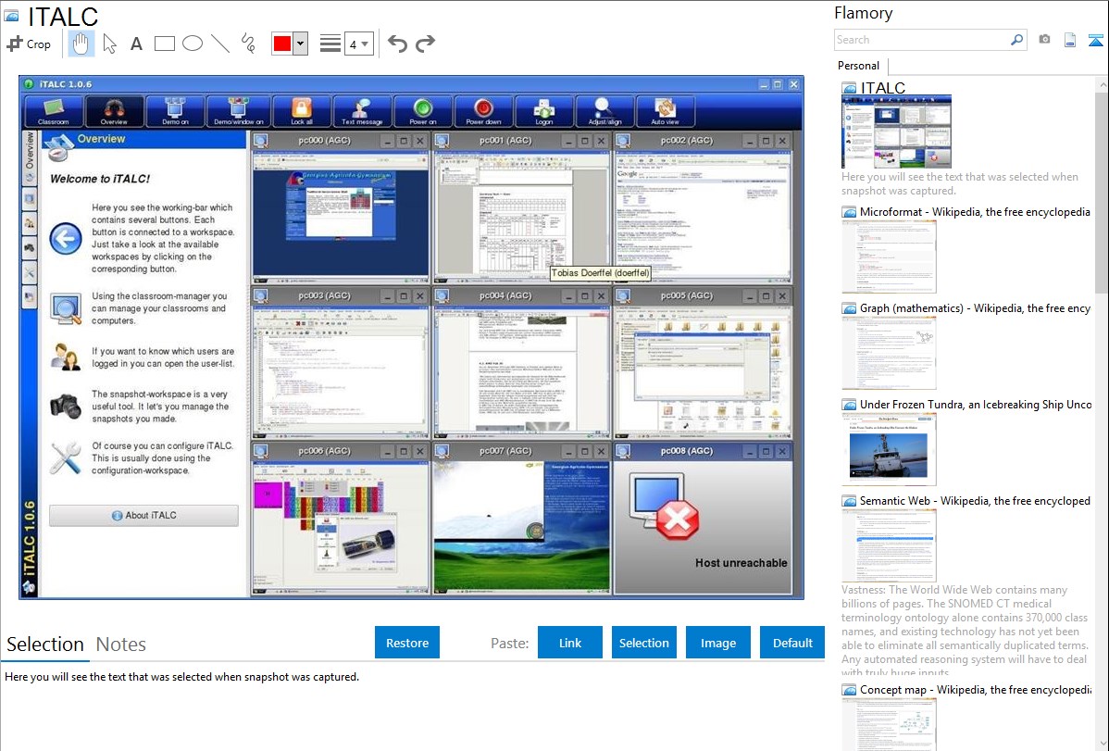Paste as Link
The image size is (1109, 751).
pos(570,643)
